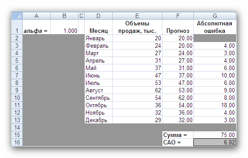
Task: Select row 16 header
Action: tap(17, 142)
